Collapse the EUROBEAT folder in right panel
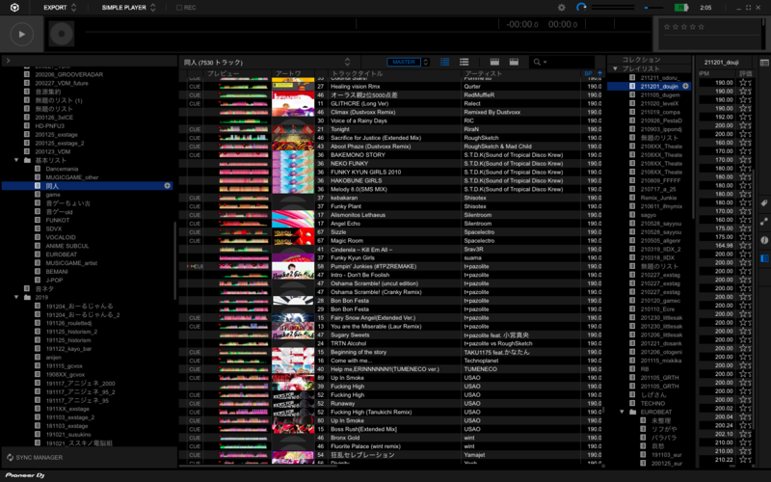Screen dimensions: 771x482 [622, 412]
